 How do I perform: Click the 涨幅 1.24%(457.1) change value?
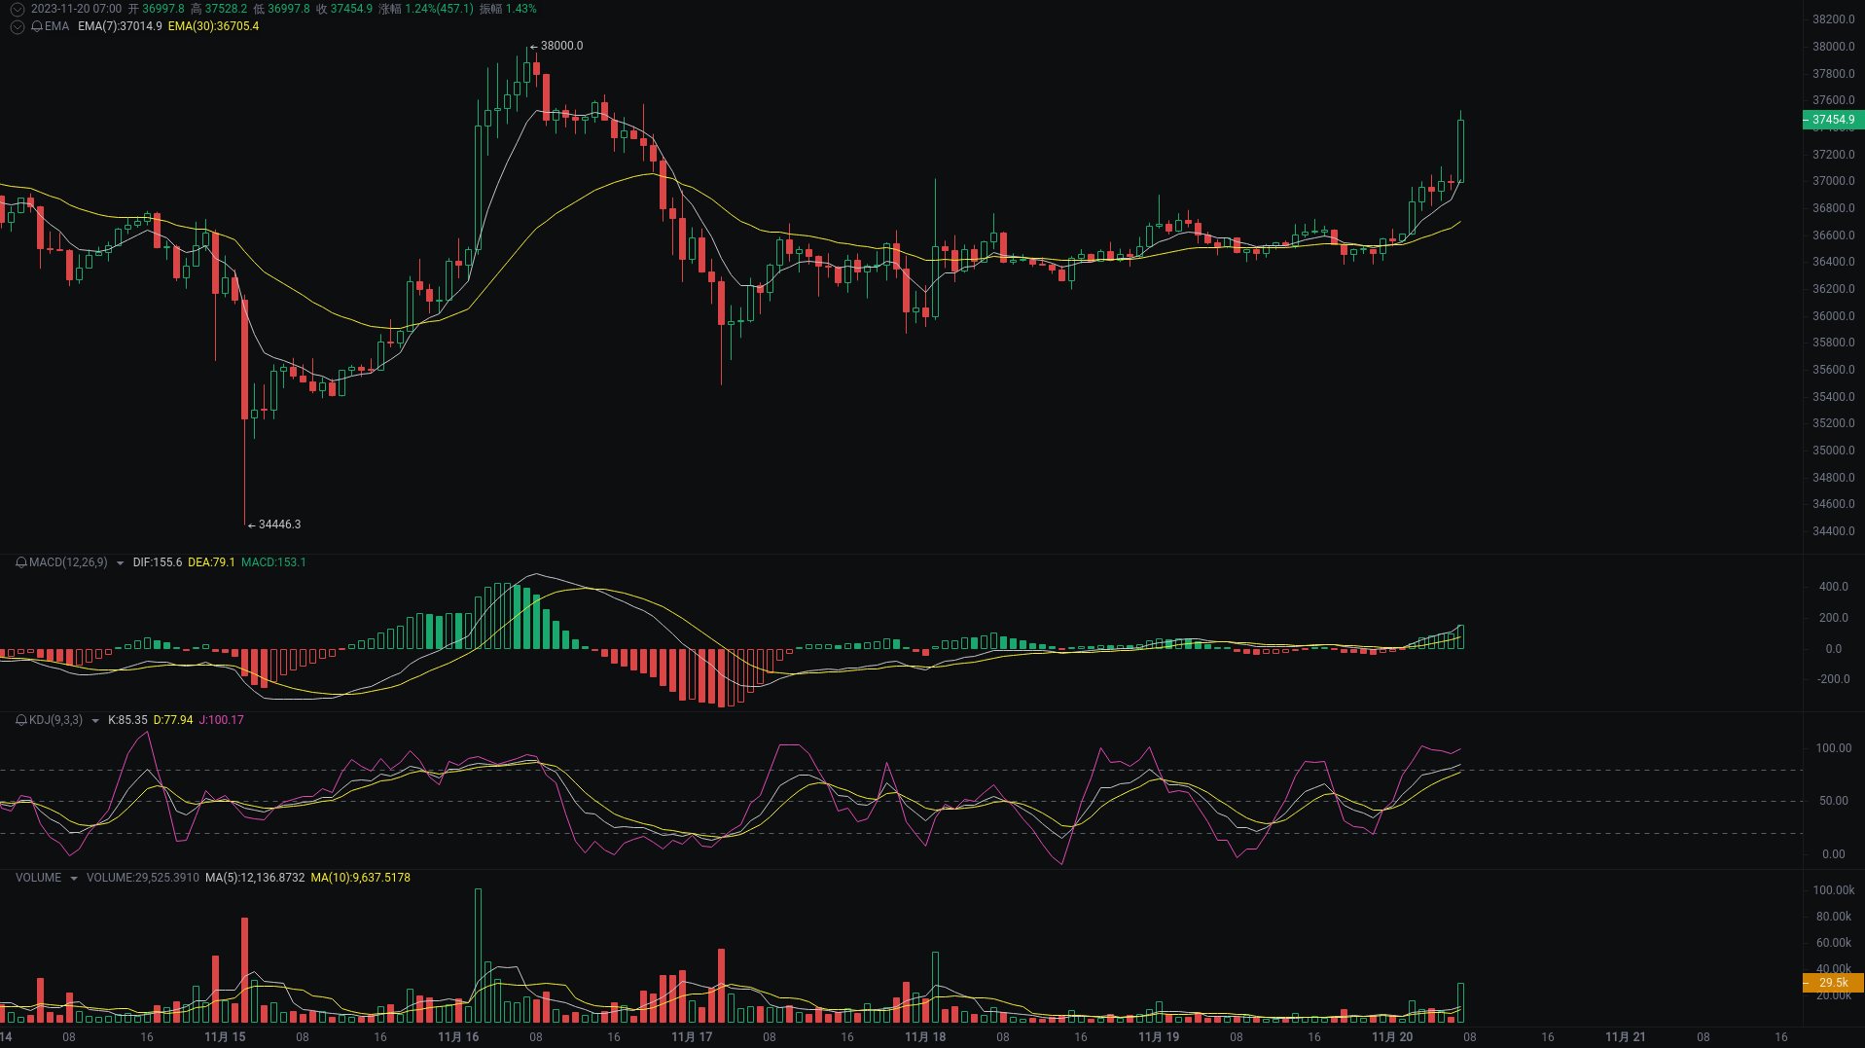[426, 9]
